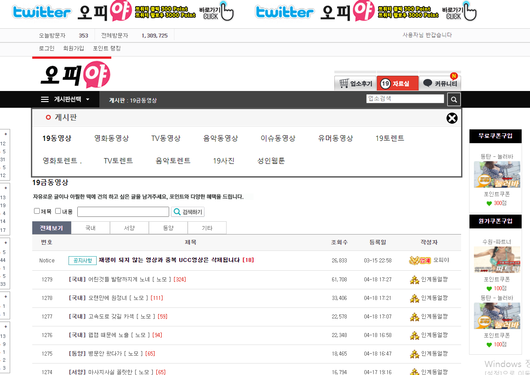Check the 내용 search checkbox
This screenshot has width=530, height=375.
click(x=58, y=211)
